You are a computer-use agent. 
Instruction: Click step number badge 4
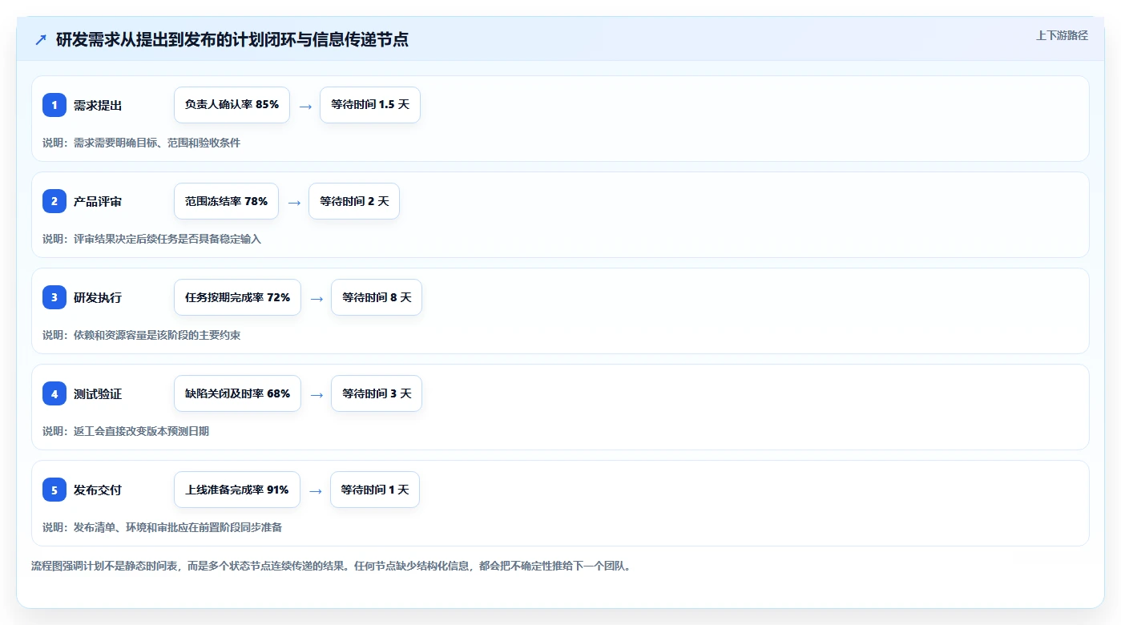[x=54, y=393]
